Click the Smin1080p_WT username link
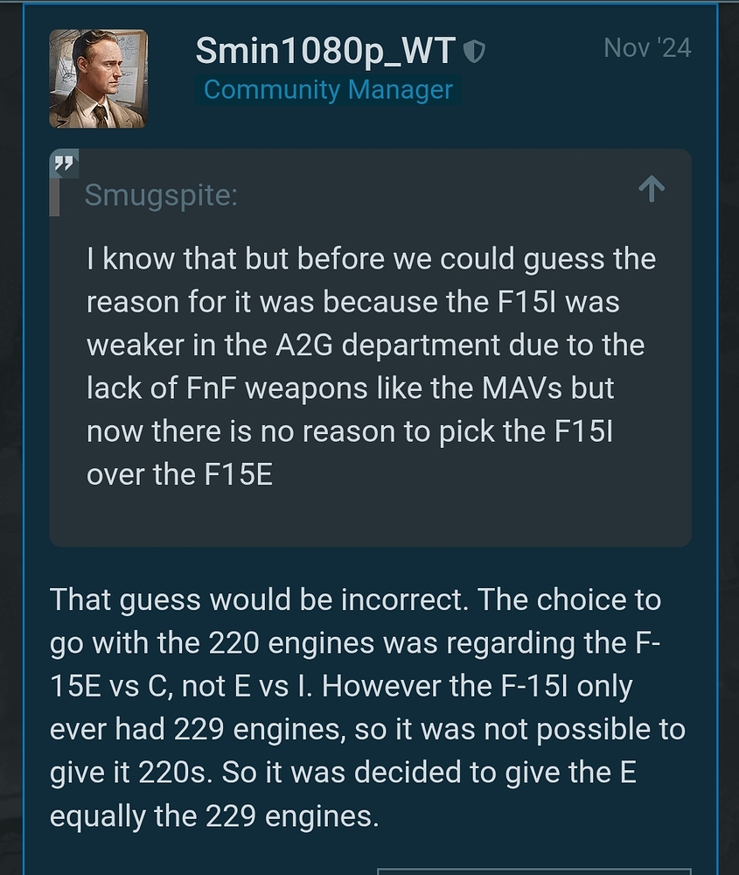739x875 pixels. click(325, 52)
